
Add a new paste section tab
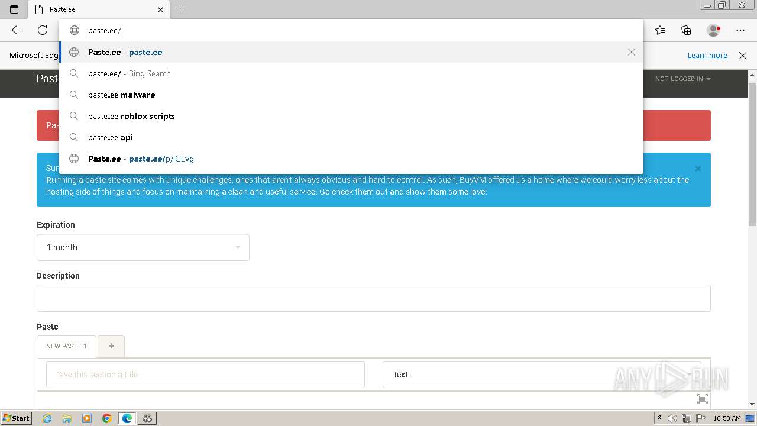111,346
